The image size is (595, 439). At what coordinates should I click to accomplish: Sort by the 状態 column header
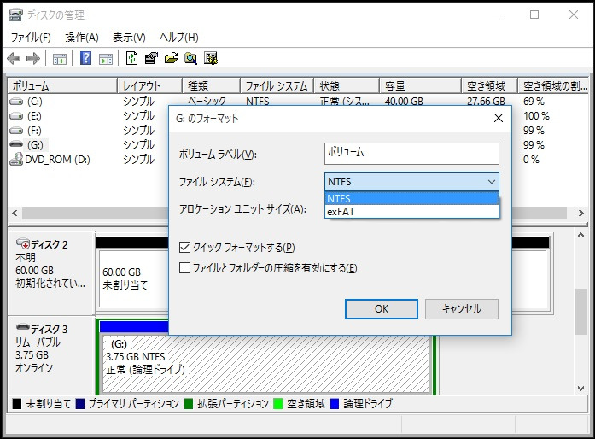click(x=347, y=85)
